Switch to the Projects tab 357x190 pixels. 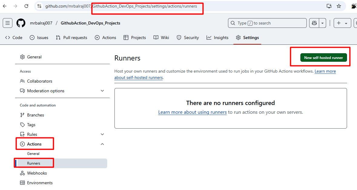click(x=134, y=38)
